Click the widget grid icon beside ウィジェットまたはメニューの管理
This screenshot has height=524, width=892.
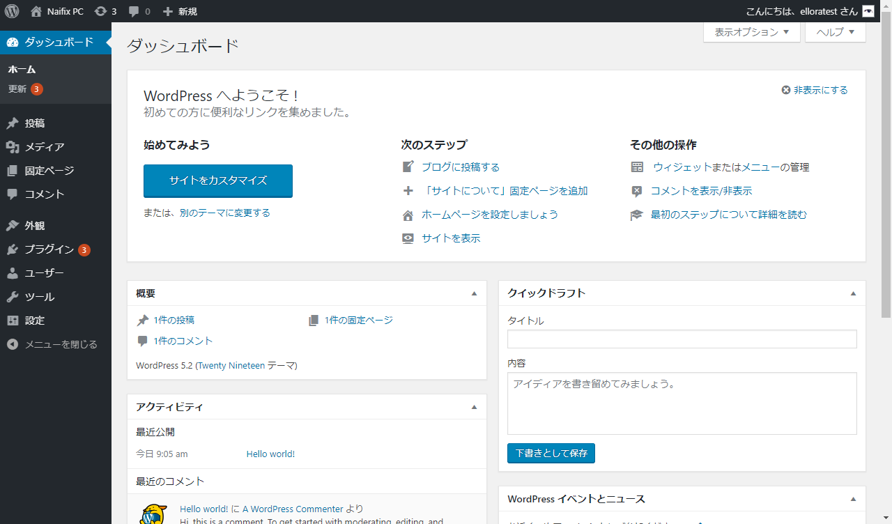637,167
